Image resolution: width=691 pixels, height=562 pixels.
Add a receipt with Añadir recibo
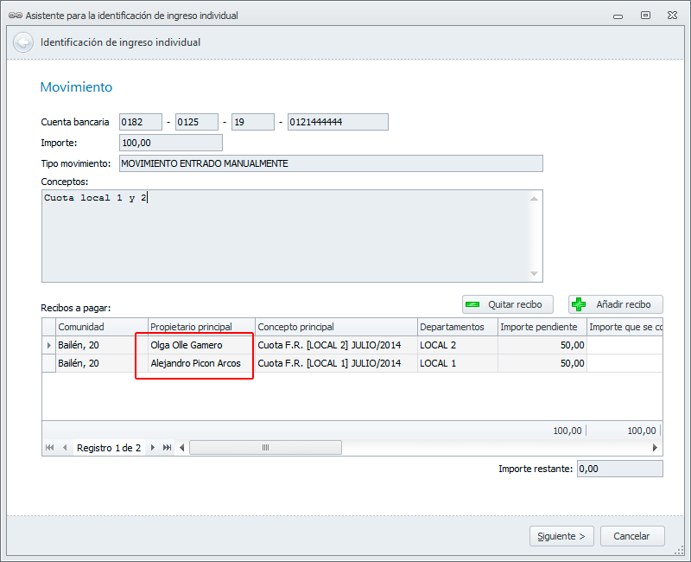(x=616, y=304)
